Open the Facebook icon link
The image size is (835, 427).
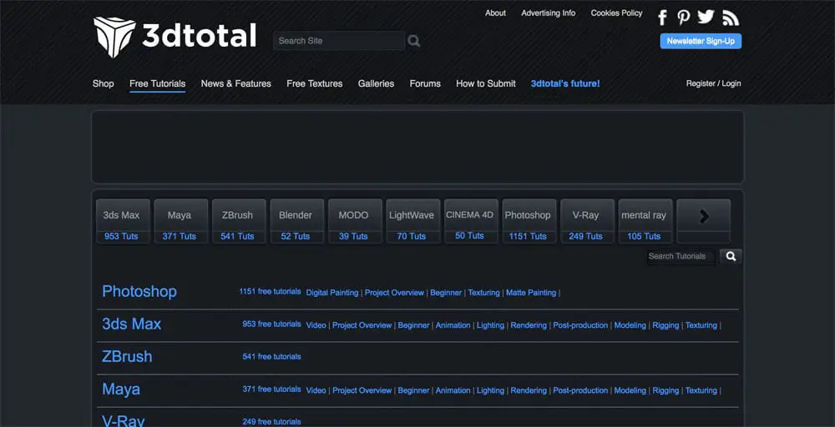point(662,18)
